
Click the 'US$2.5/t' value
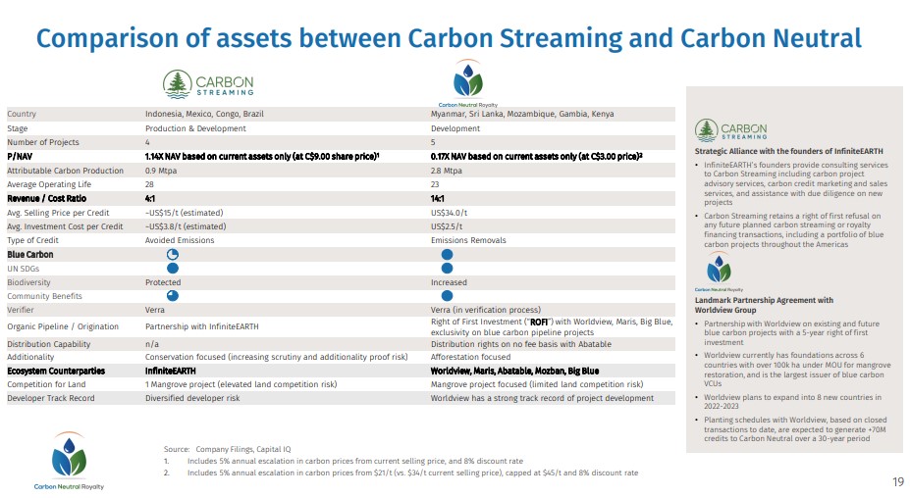(447, 226)
